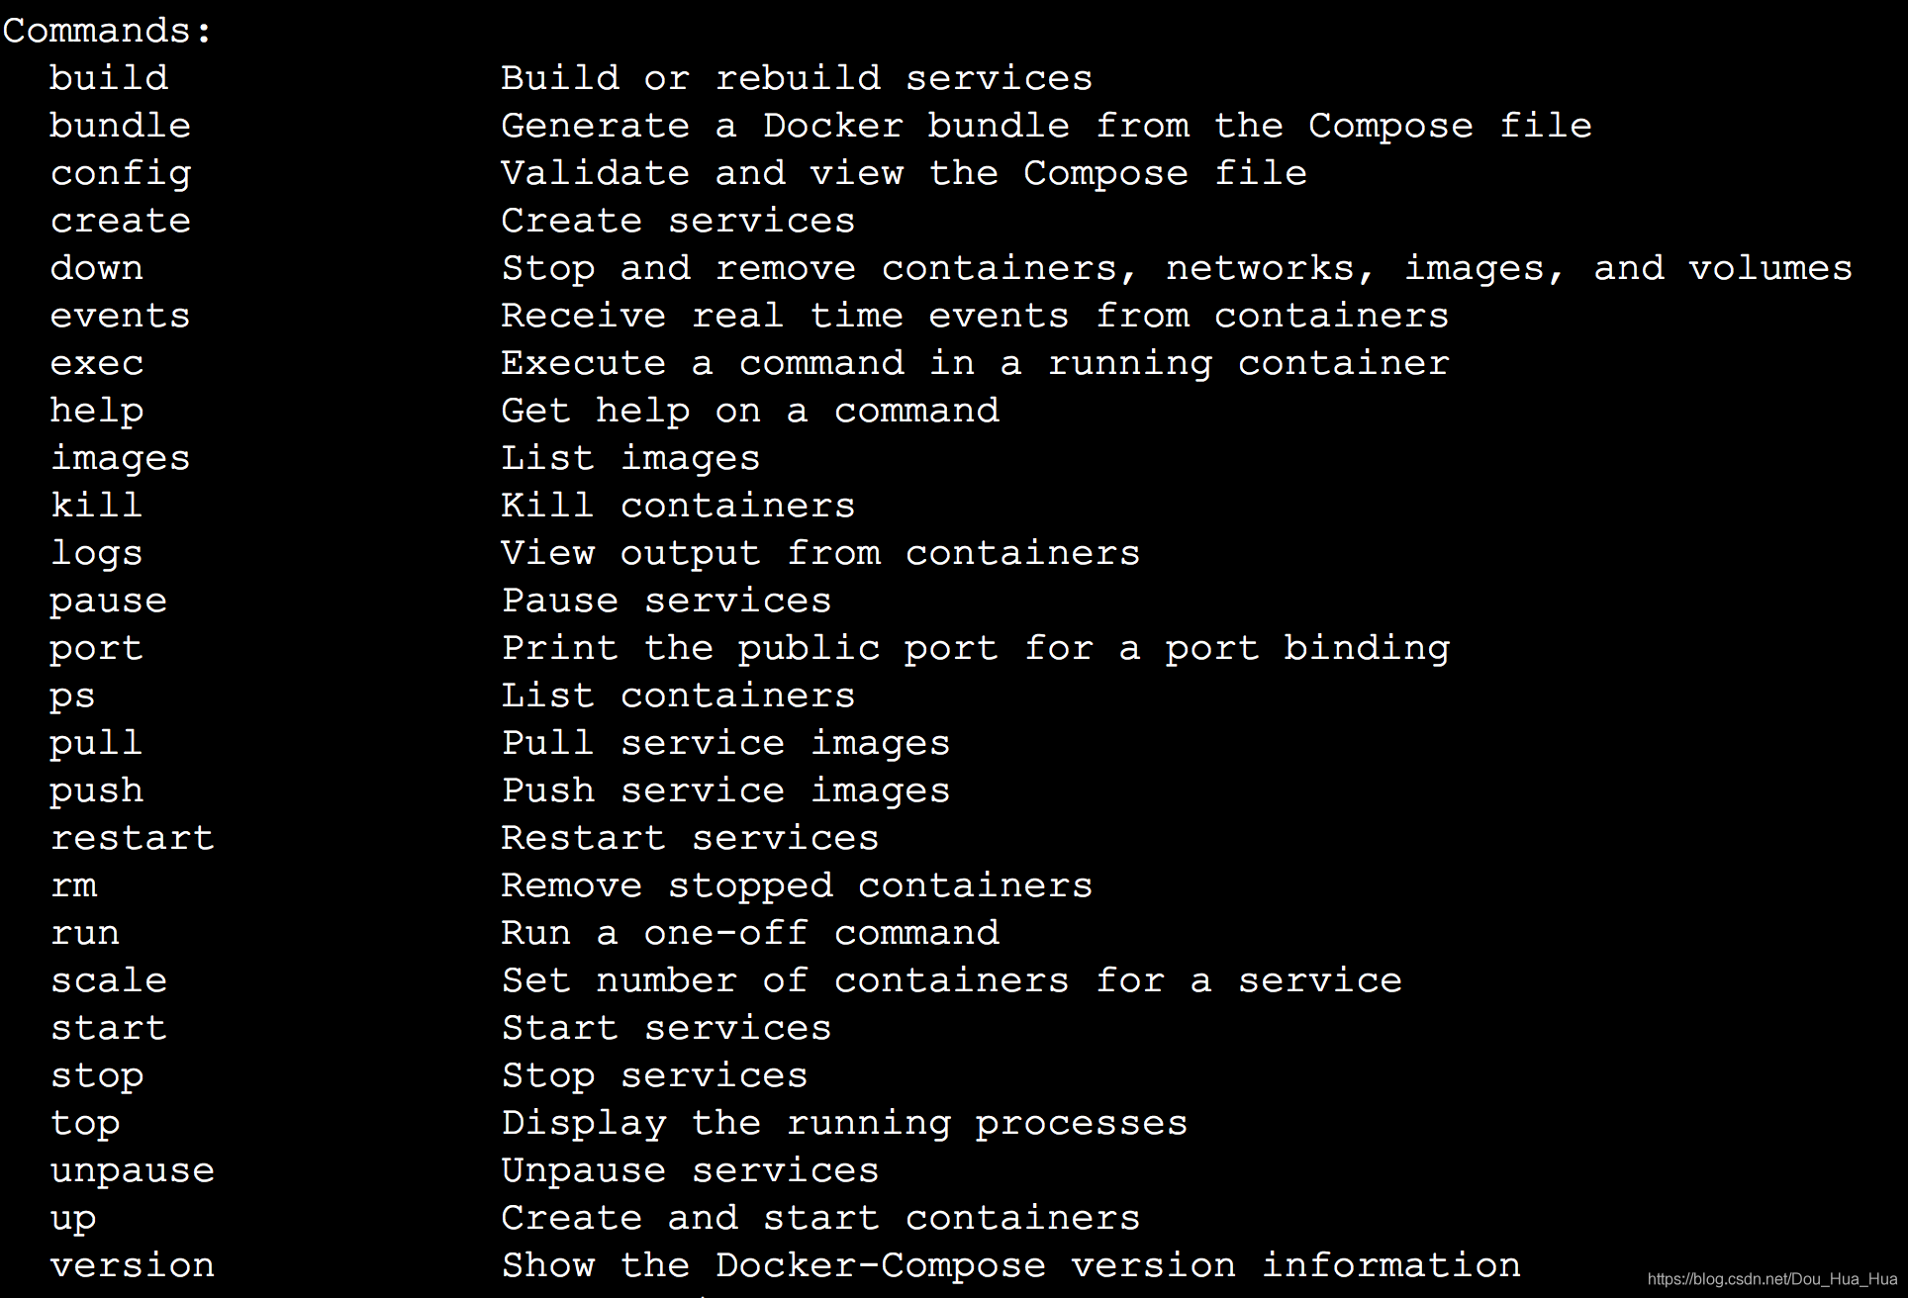Viewport: 1908px width, 1298px height.
Task: Click 'Print the public port' description line
Action: pyautogui.click(x=976, y=648)
